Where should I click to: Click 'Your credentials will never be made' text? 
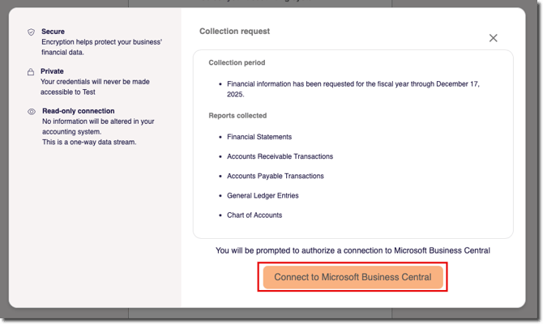(95, 87)
